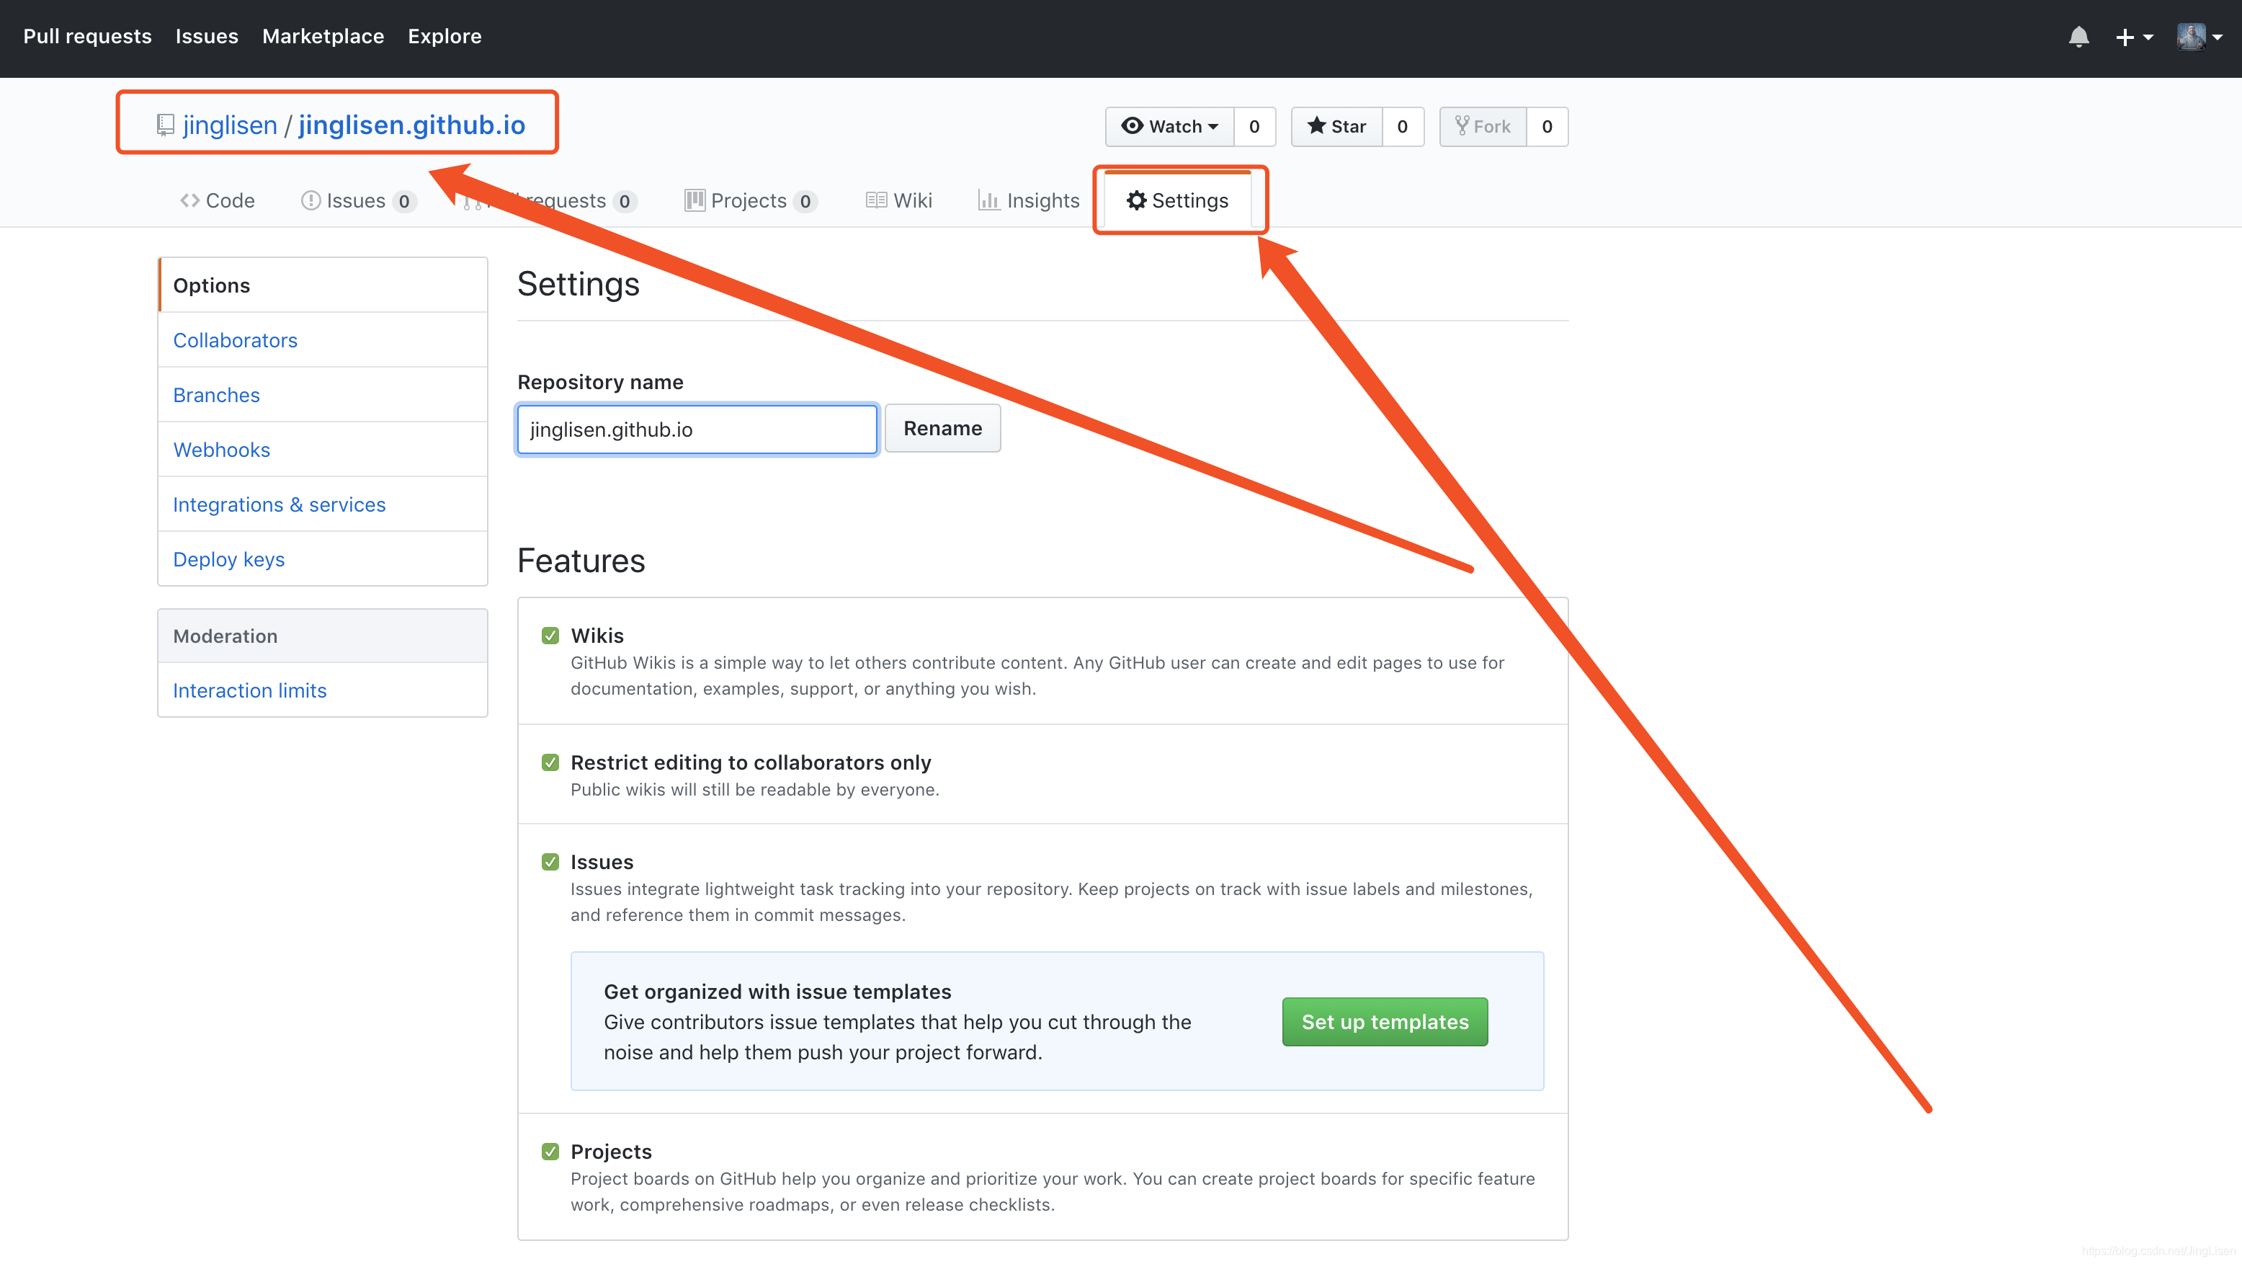Image resolution: width=2242 pixels, height=1264 pixels.
Task: Open the Webhooks settings link
Action: (222, 449)
